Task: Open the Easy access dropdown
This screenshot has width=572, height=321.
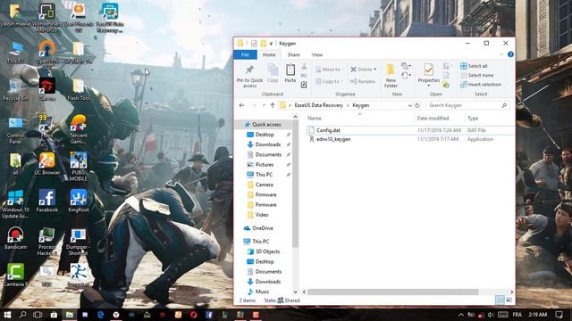Action: (406, 75)
